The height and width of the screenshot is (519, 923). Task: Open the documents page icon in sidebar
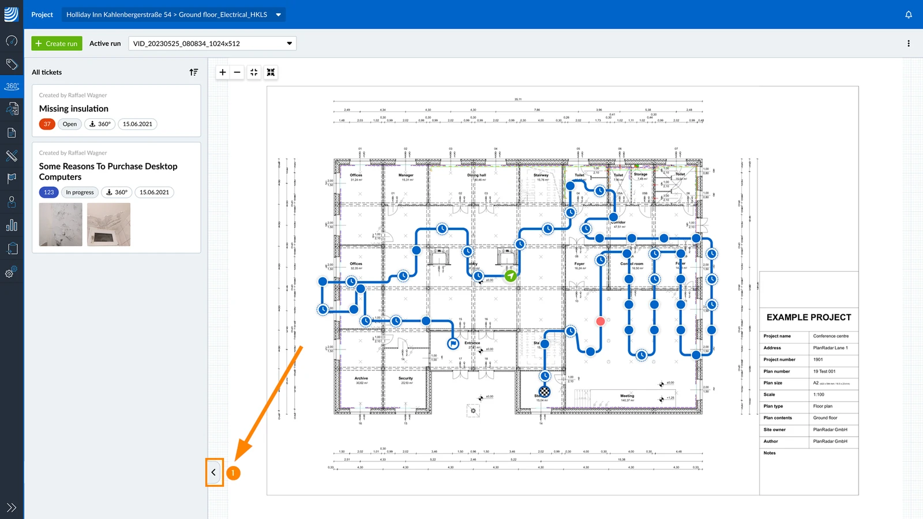(x=12, y=133)
